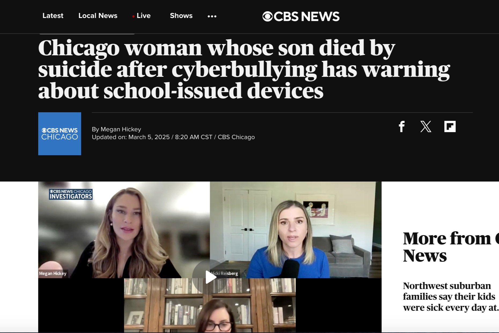Image resolution: width=499 pixels, height=333 pixels.
Task: Open the Shows menu
Action: point(181,16)
